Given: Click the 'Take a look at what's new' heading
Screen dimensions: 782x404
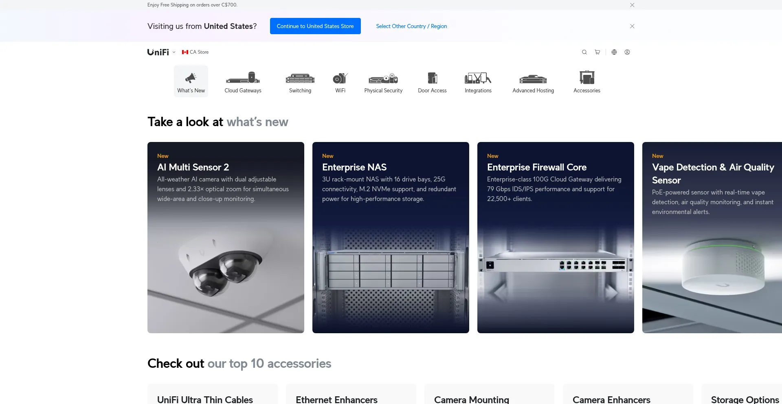Looking at the screenshot, I should 218,122.
